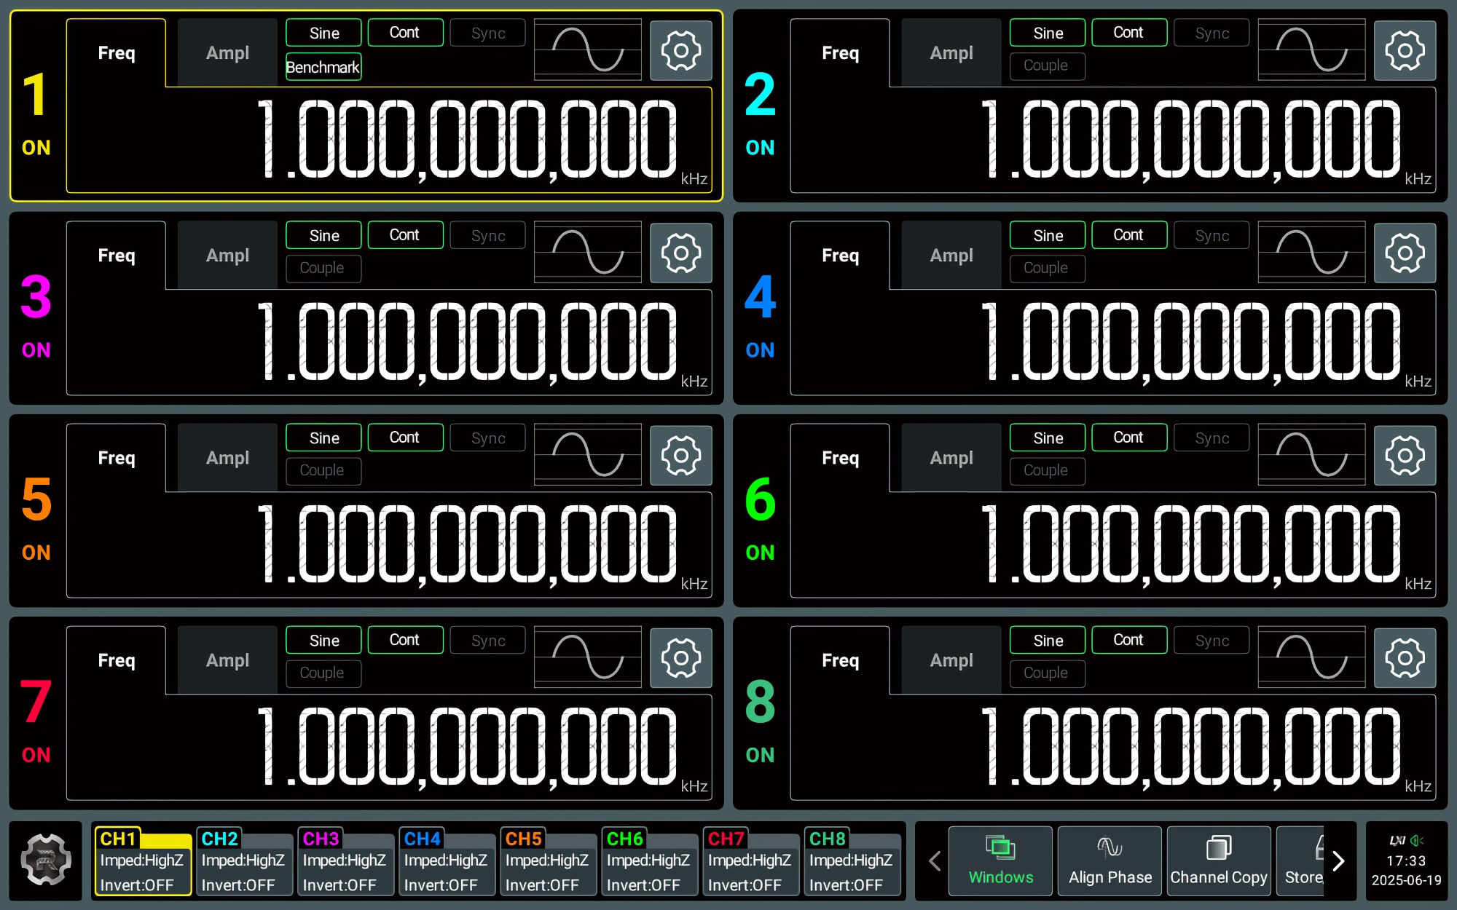Click channel 2 sine waveform preview
Screen dimensions: 1457x910
tap(1312, 50)
